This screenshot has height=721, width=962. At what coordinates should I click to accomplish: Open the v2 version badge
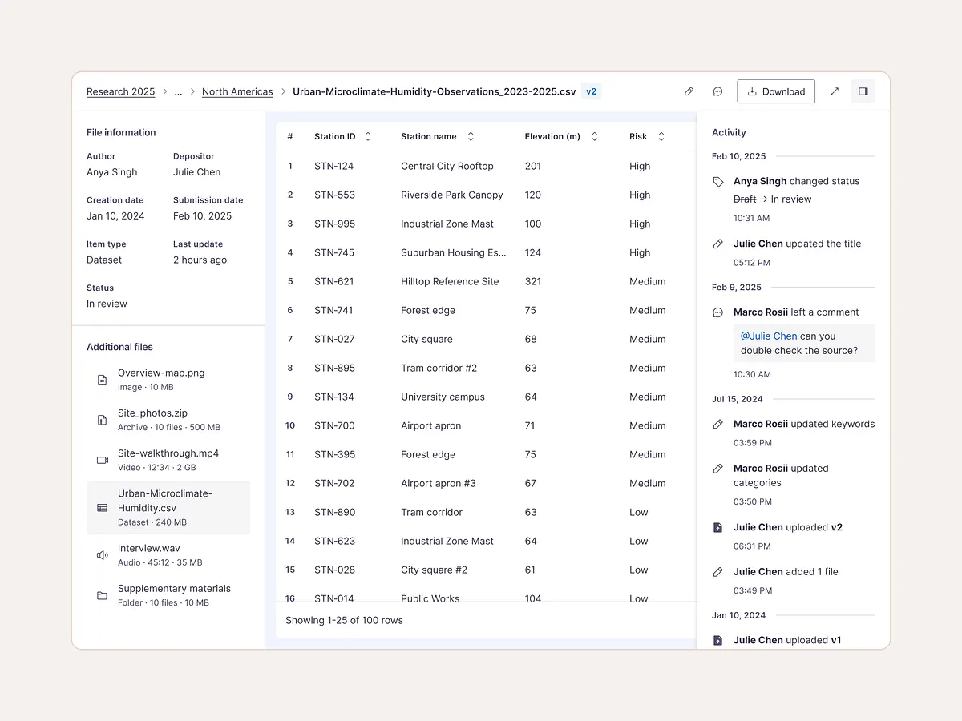(591, 91)
